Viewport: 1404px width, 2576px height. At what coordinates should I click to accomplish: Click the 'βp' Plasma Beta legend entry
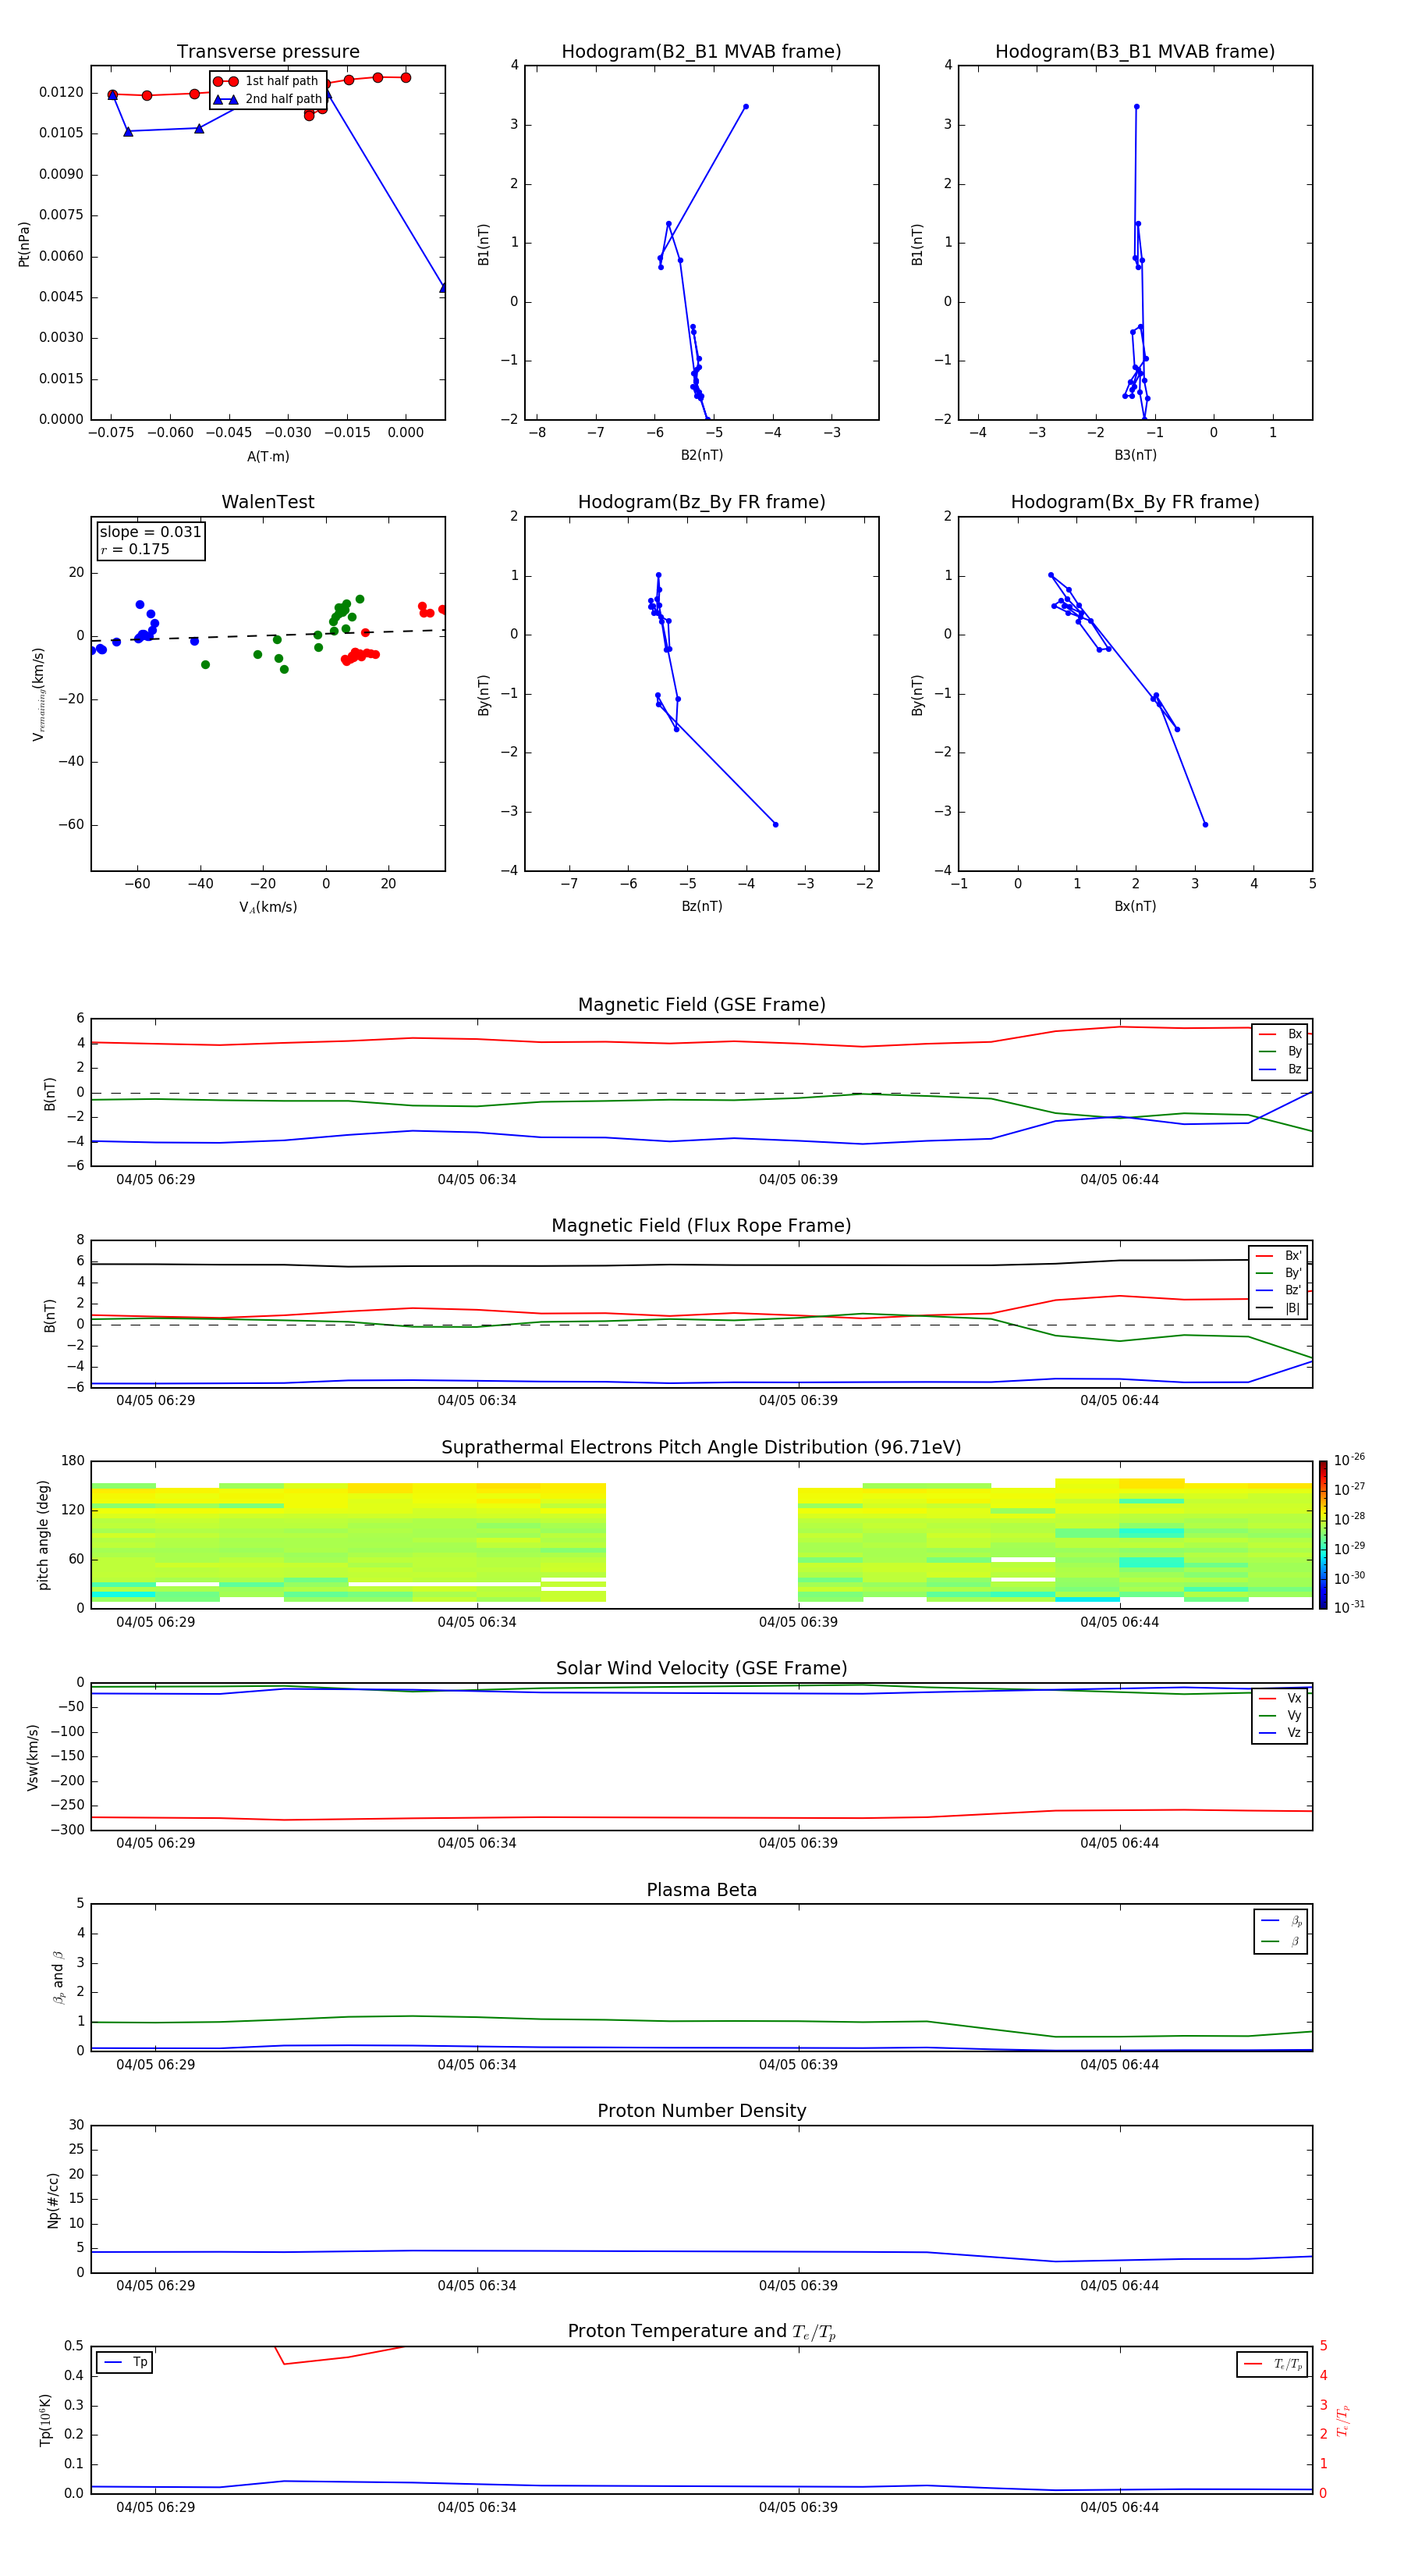[x=1281, y=1921]
